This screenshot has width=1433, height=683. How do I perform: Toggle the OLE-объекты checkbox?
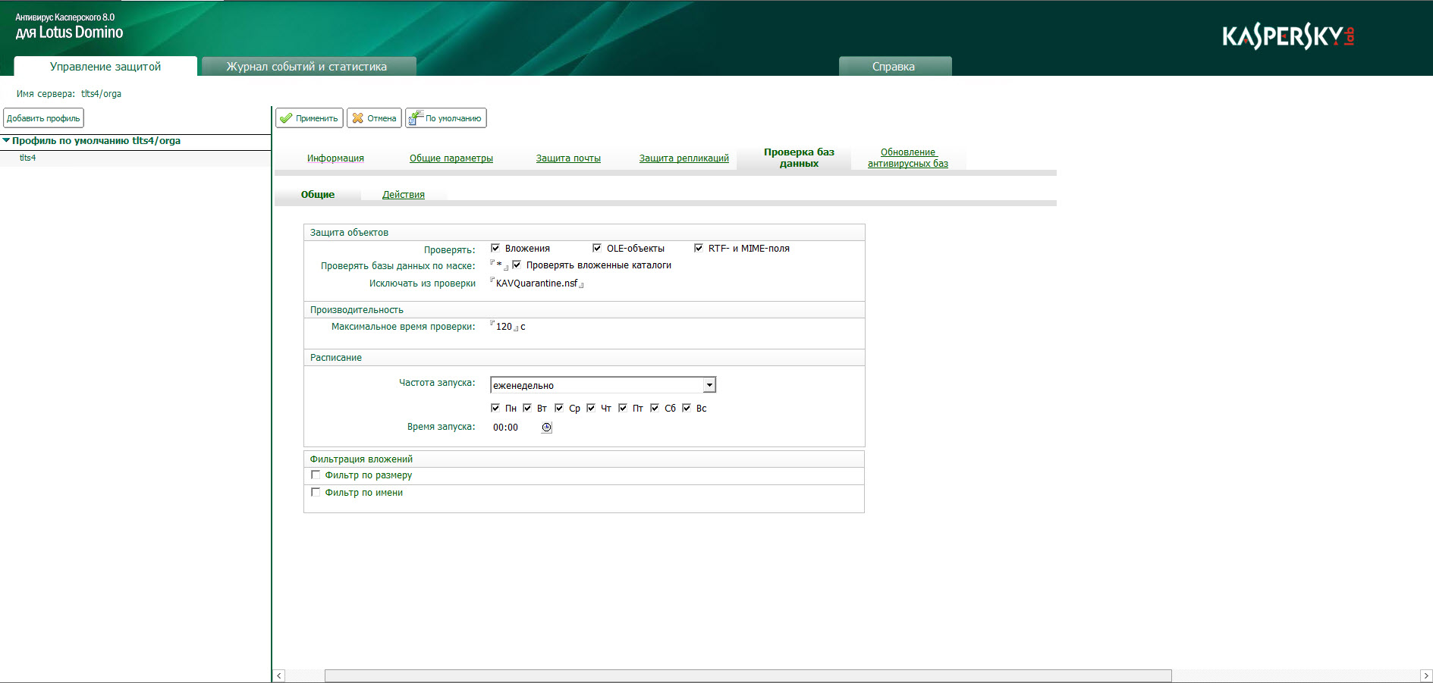click(597, 248)
